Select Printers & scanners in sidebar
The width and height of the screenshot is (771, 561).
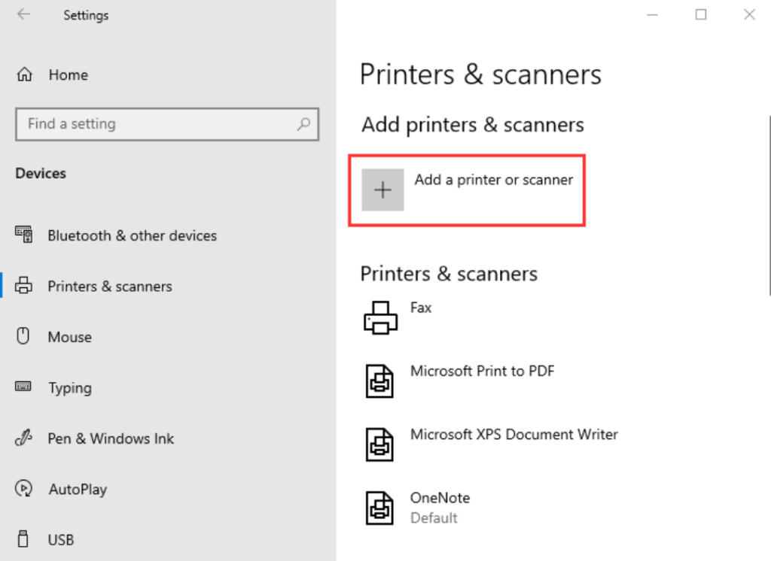[110, 287]
